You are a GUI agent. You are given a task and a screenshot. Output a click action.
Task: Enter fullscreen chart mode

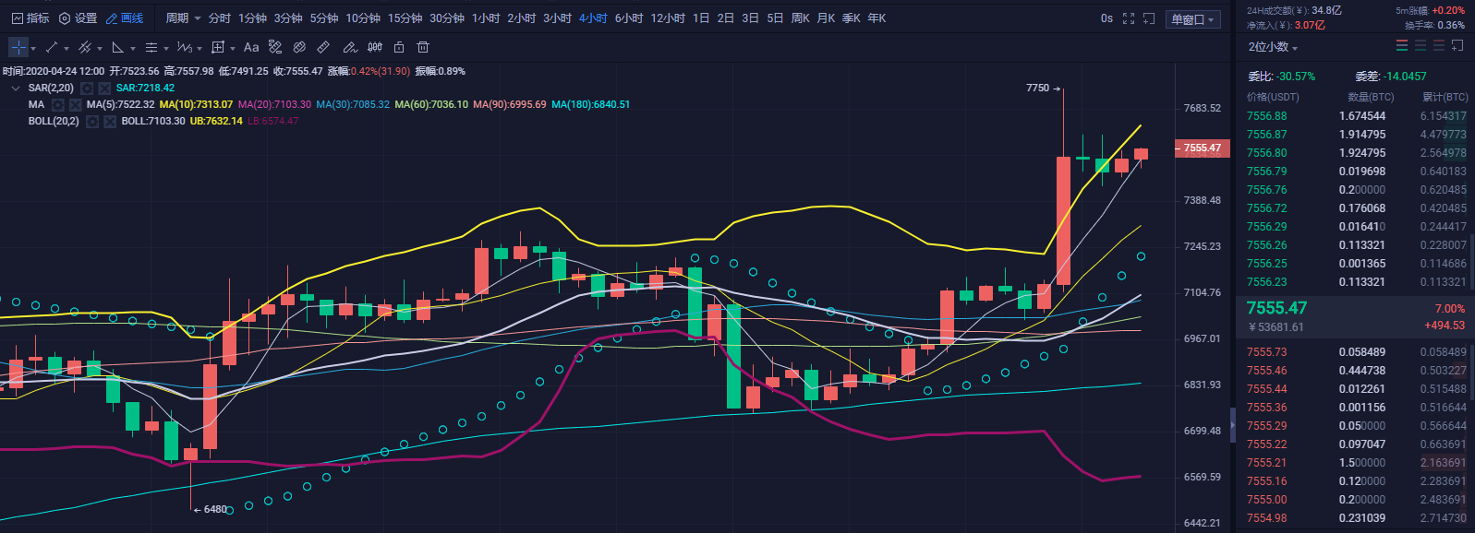(1129, 18)
